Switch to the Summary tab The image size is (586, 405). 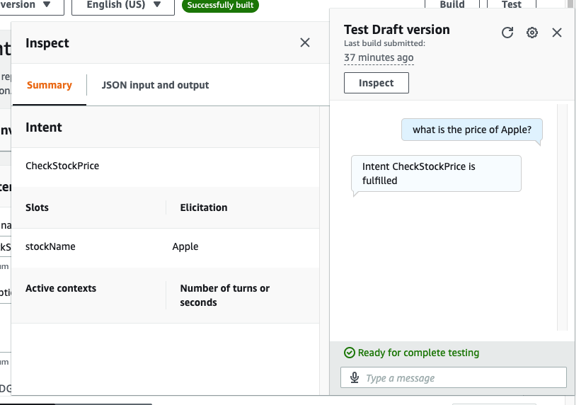coord(50,85)
